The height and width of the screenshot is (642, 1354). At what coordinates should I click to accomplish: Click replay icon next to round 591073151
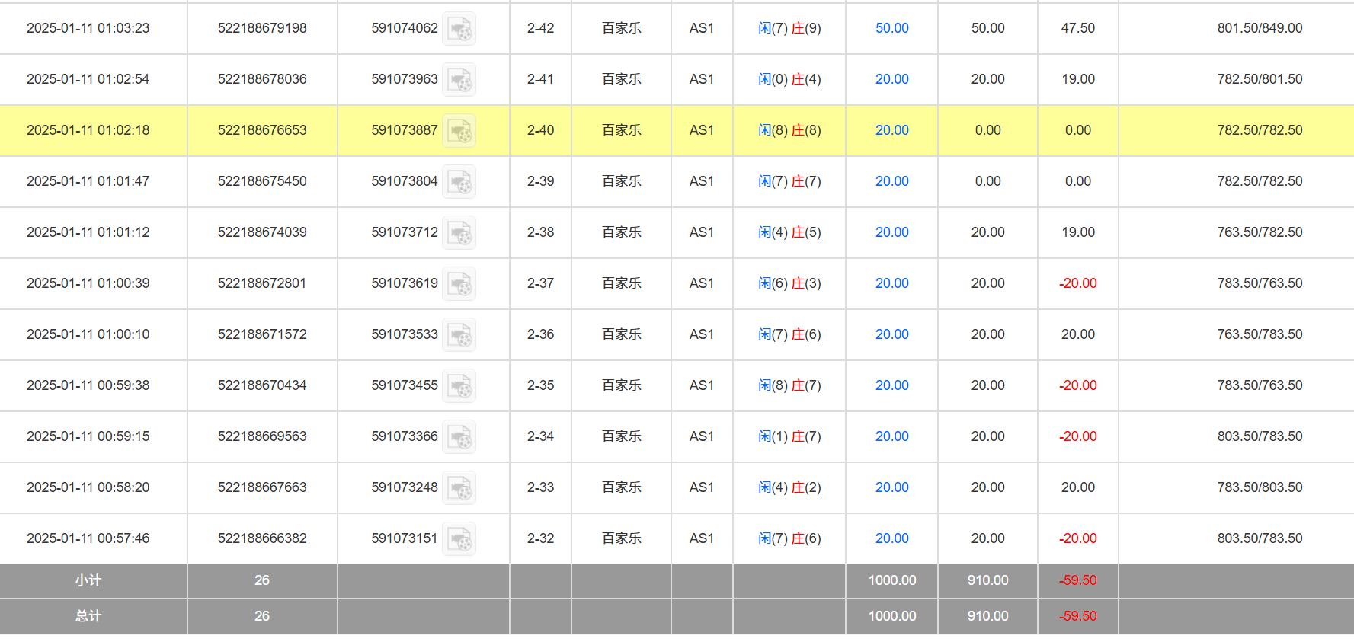459,539
